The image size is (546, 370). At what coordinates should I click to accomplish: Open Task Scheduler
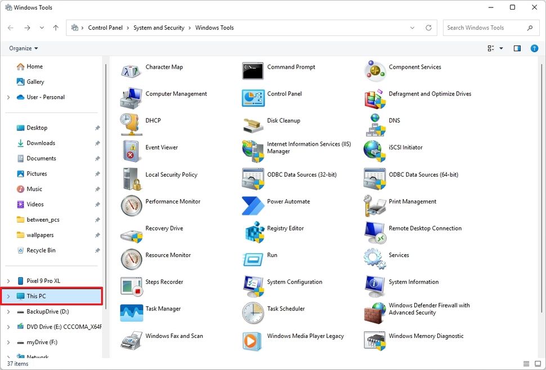click(286, 309)
